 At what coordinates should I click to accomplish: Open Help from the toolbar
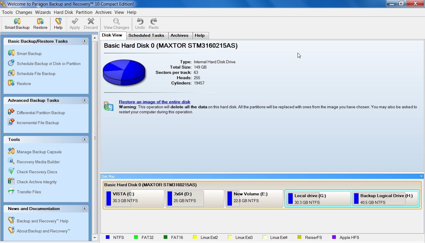(x=58, y=24)
